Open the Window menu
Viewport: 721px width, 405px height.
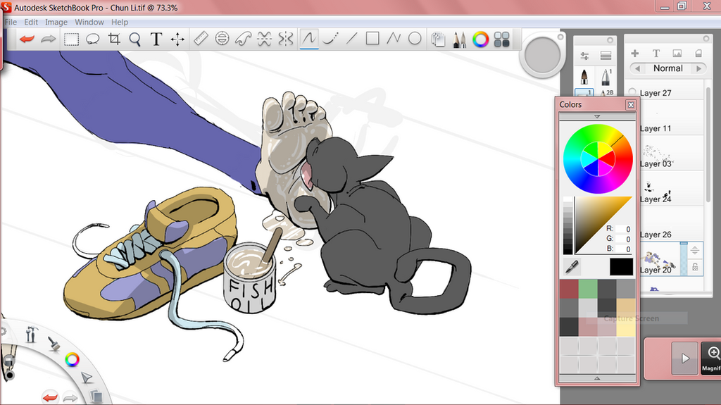[x=89, y=22]
